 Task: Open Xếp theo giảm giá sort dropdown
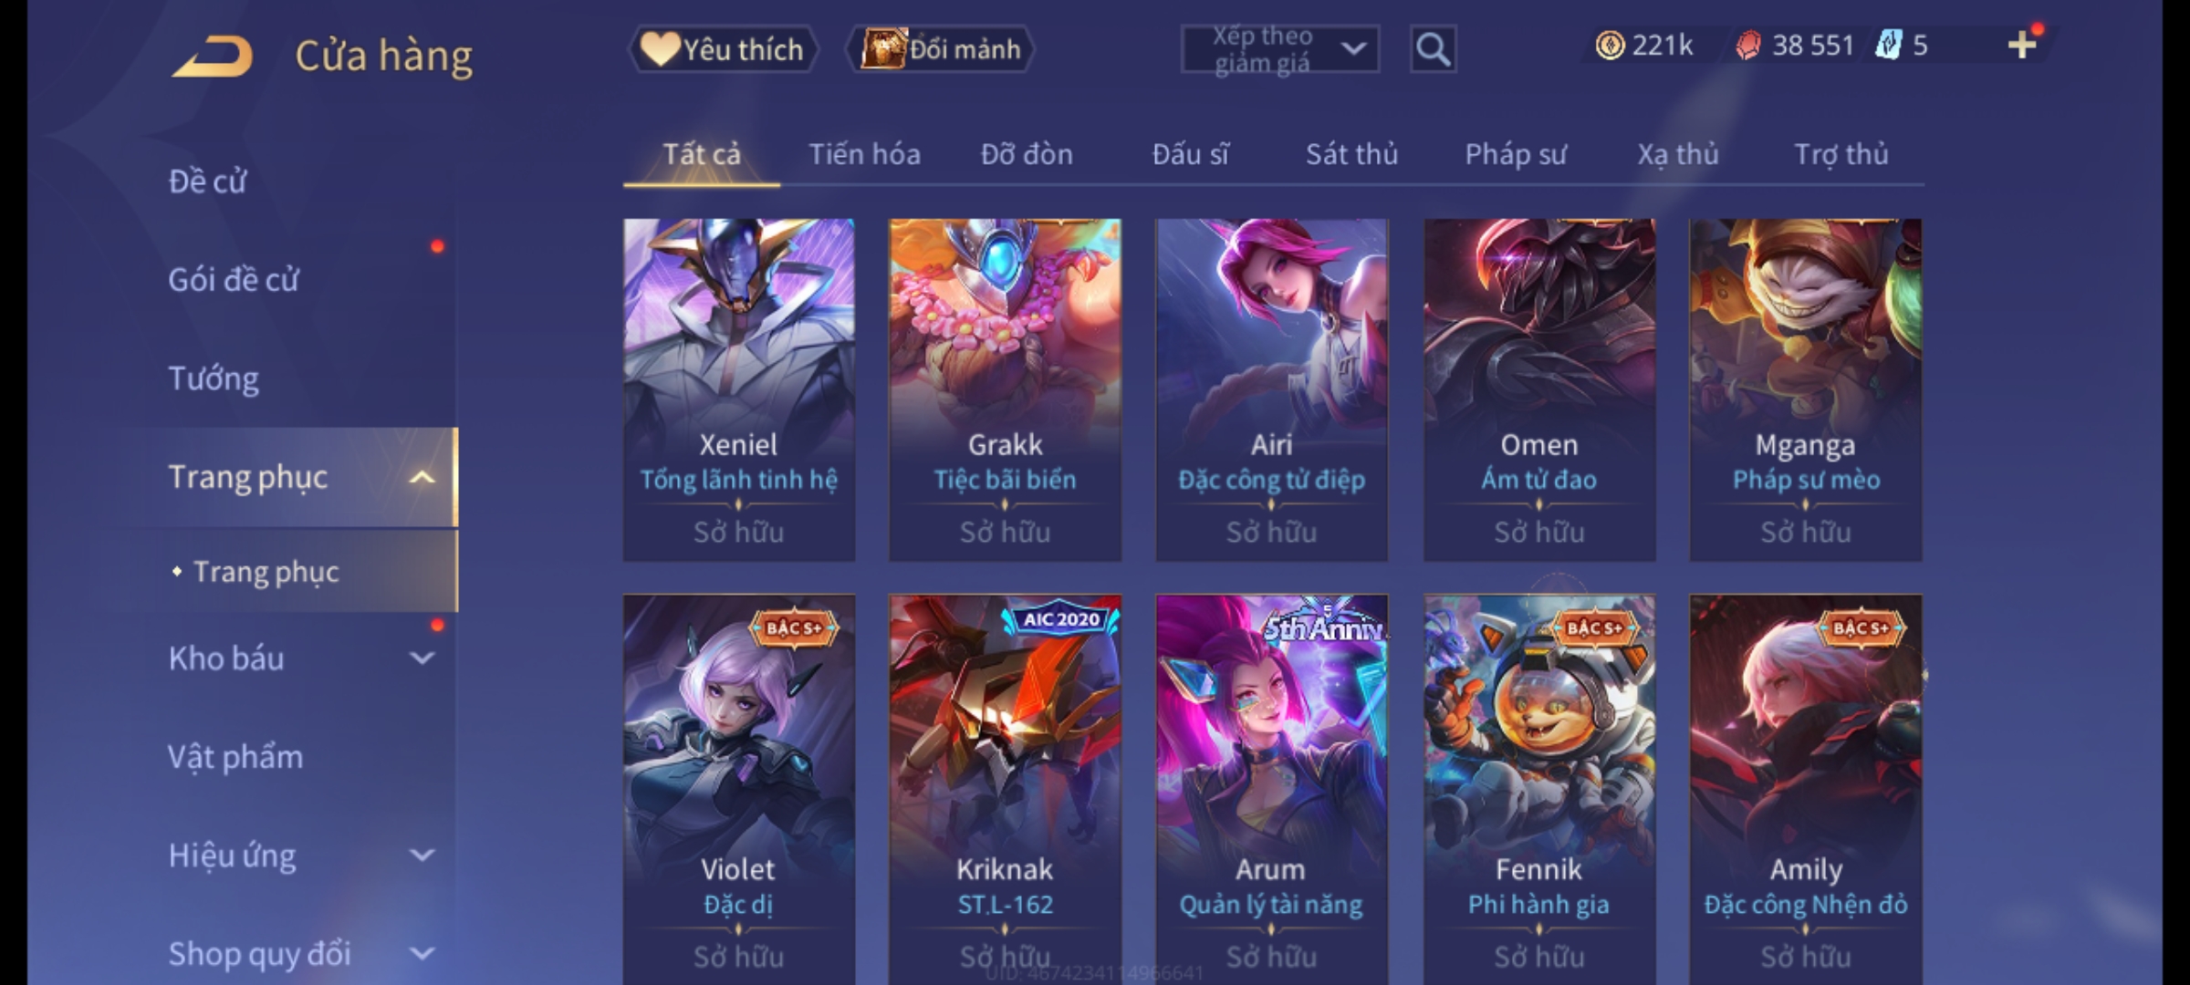(1279, 49)
